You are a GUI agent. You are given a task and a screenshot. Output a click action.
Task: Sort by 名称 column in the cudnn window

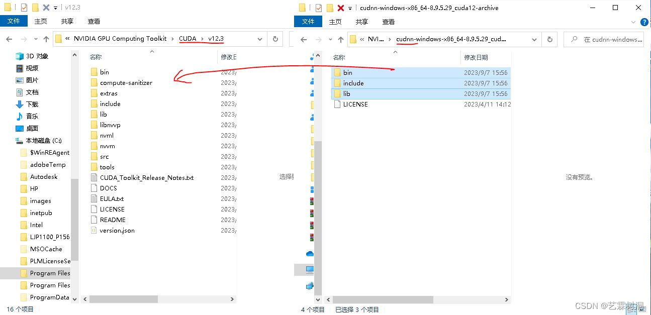pyautogui.click(x=339, y=57)
